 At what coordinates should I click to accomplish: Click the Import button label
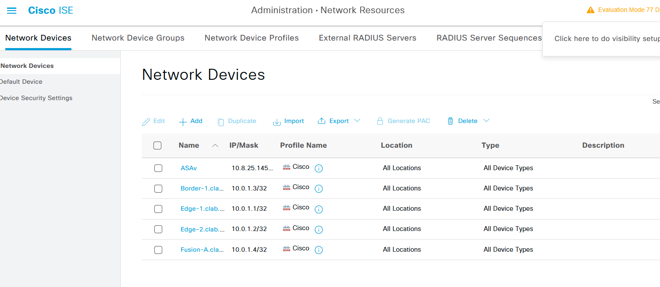pos(294,121)
